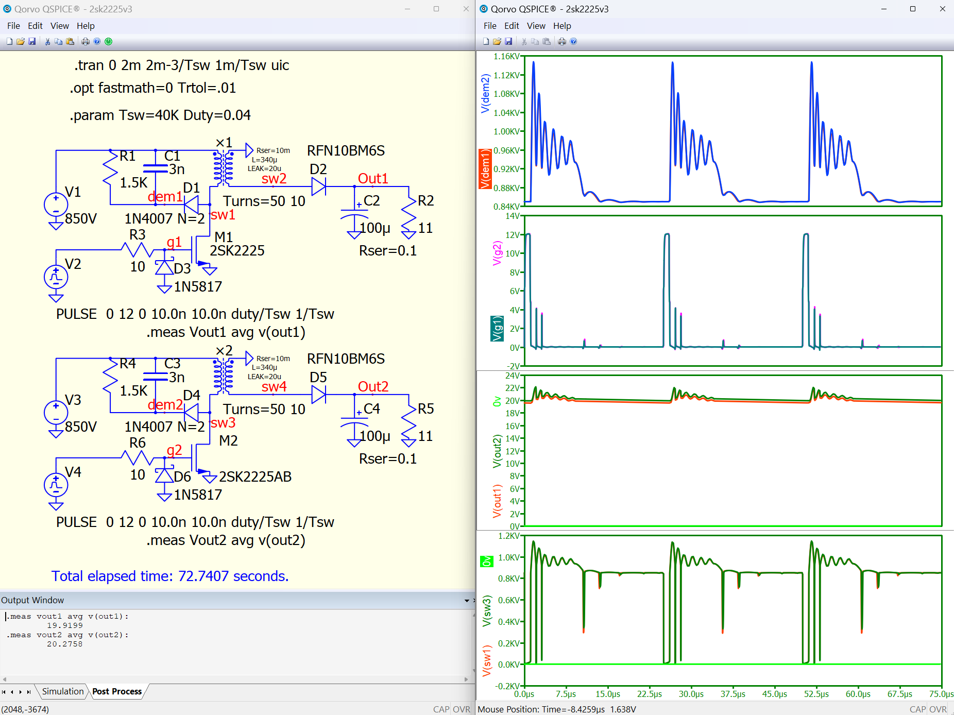Open the Edit menu in waveform window

(x=511, y=26)
